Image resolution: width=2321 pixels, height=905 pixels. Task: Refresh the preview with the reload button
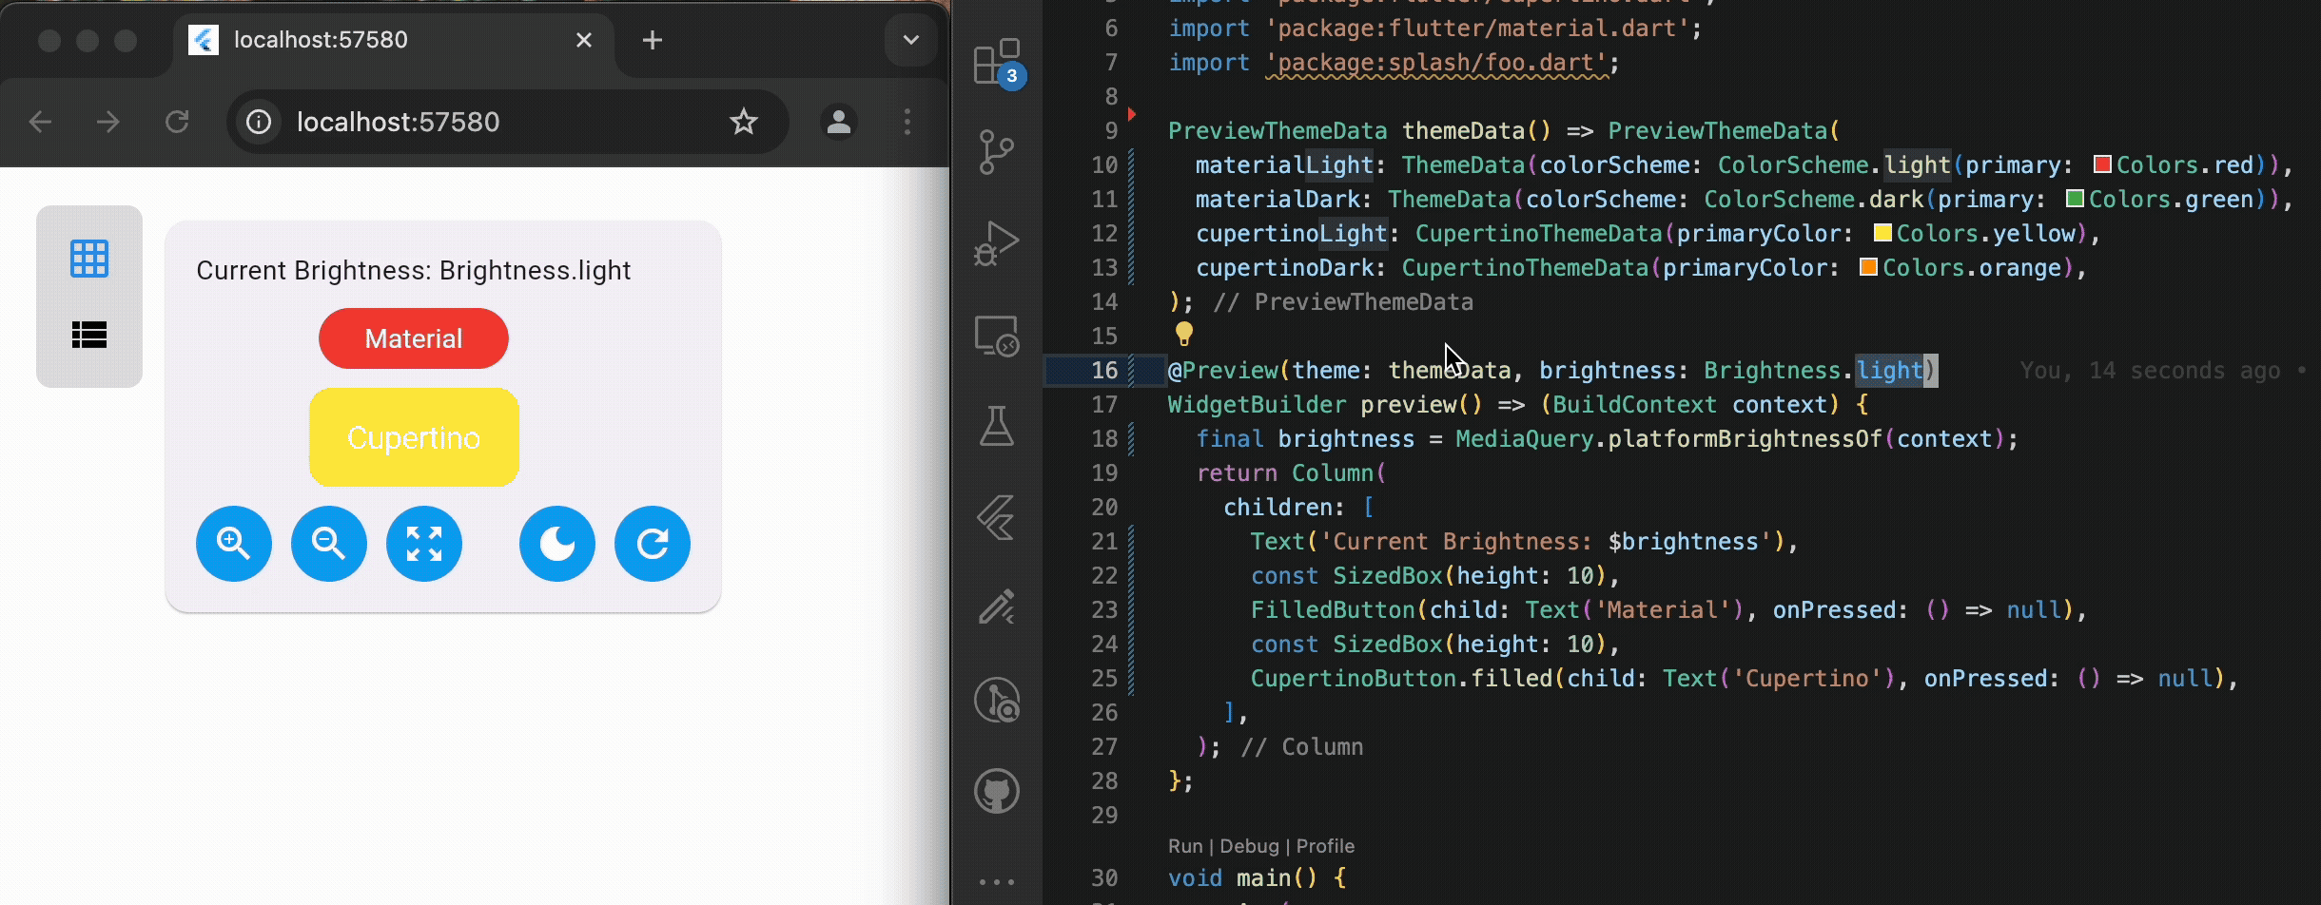[652, 544]
